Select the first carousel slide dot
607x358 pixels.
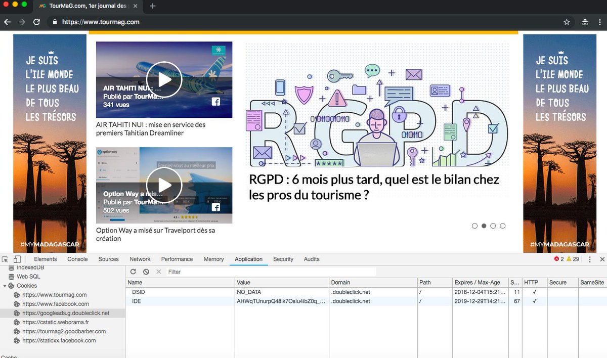point(474,226)
